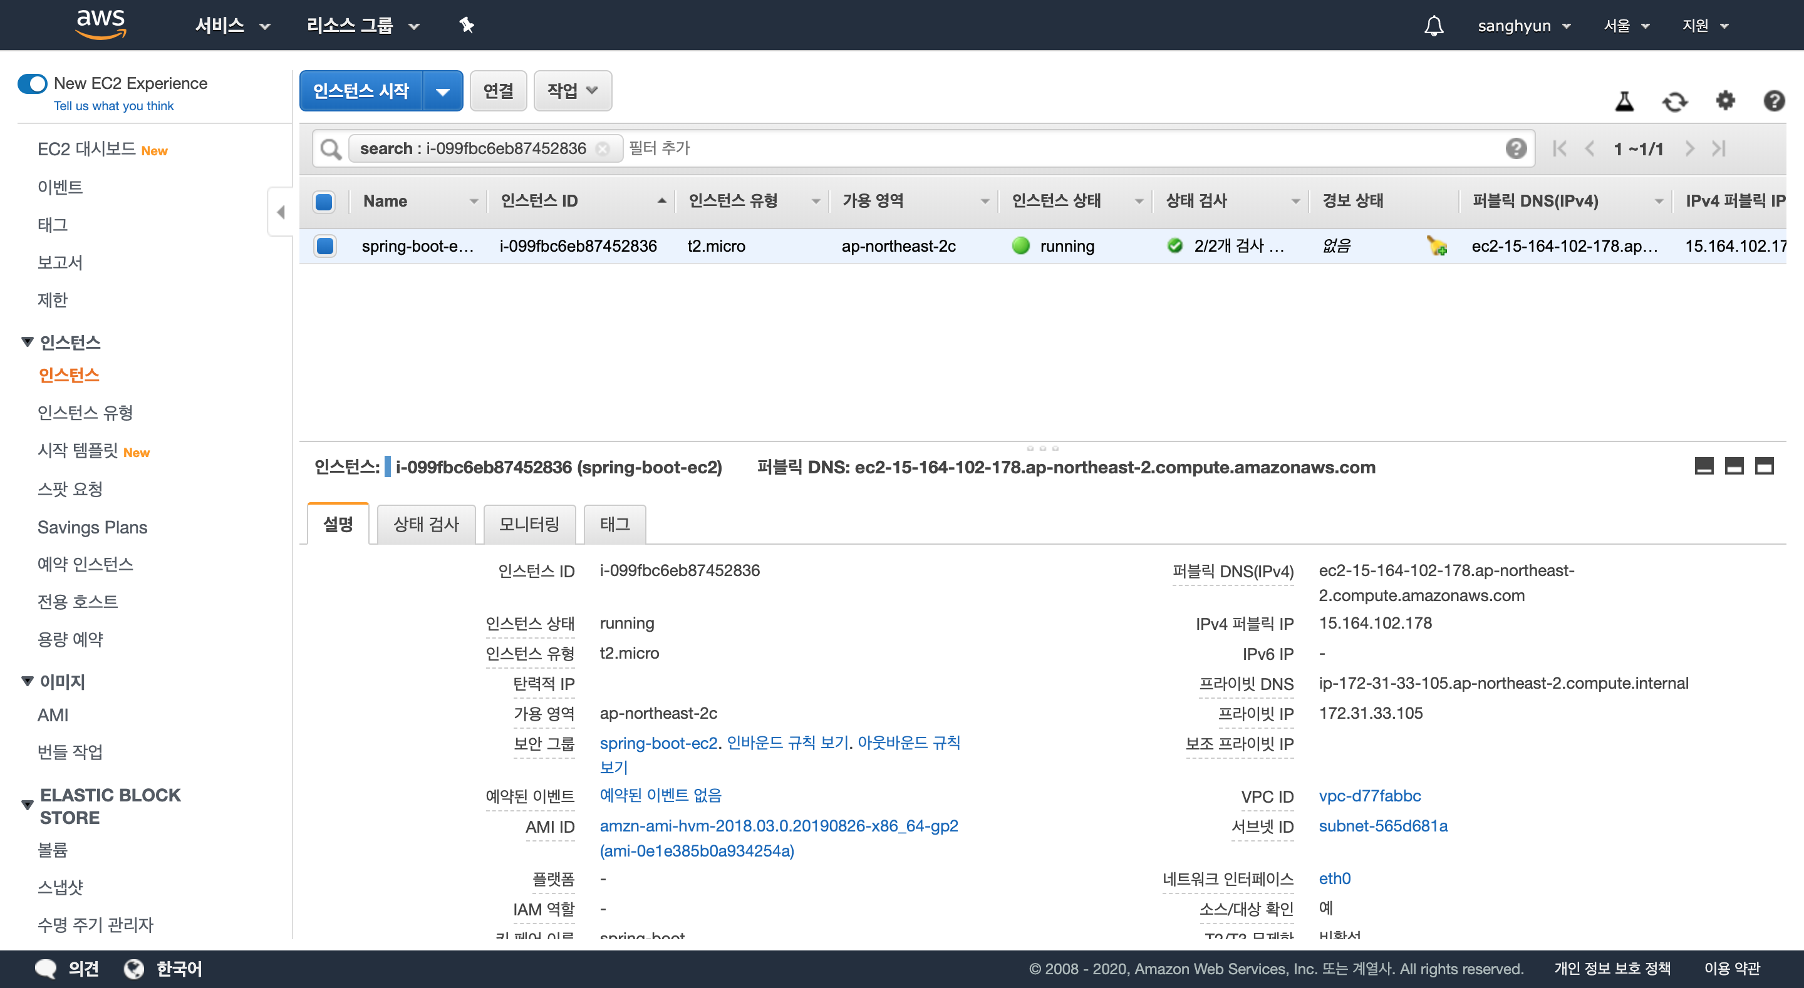The height and width of the screenshot is (988, 1804).
Task: Collapse the 이미지 sidebar section
Action: (28, 681)
